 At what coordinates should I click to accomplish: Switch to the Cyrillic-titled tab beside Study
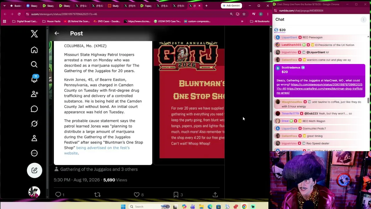click(x=146, y=6)
